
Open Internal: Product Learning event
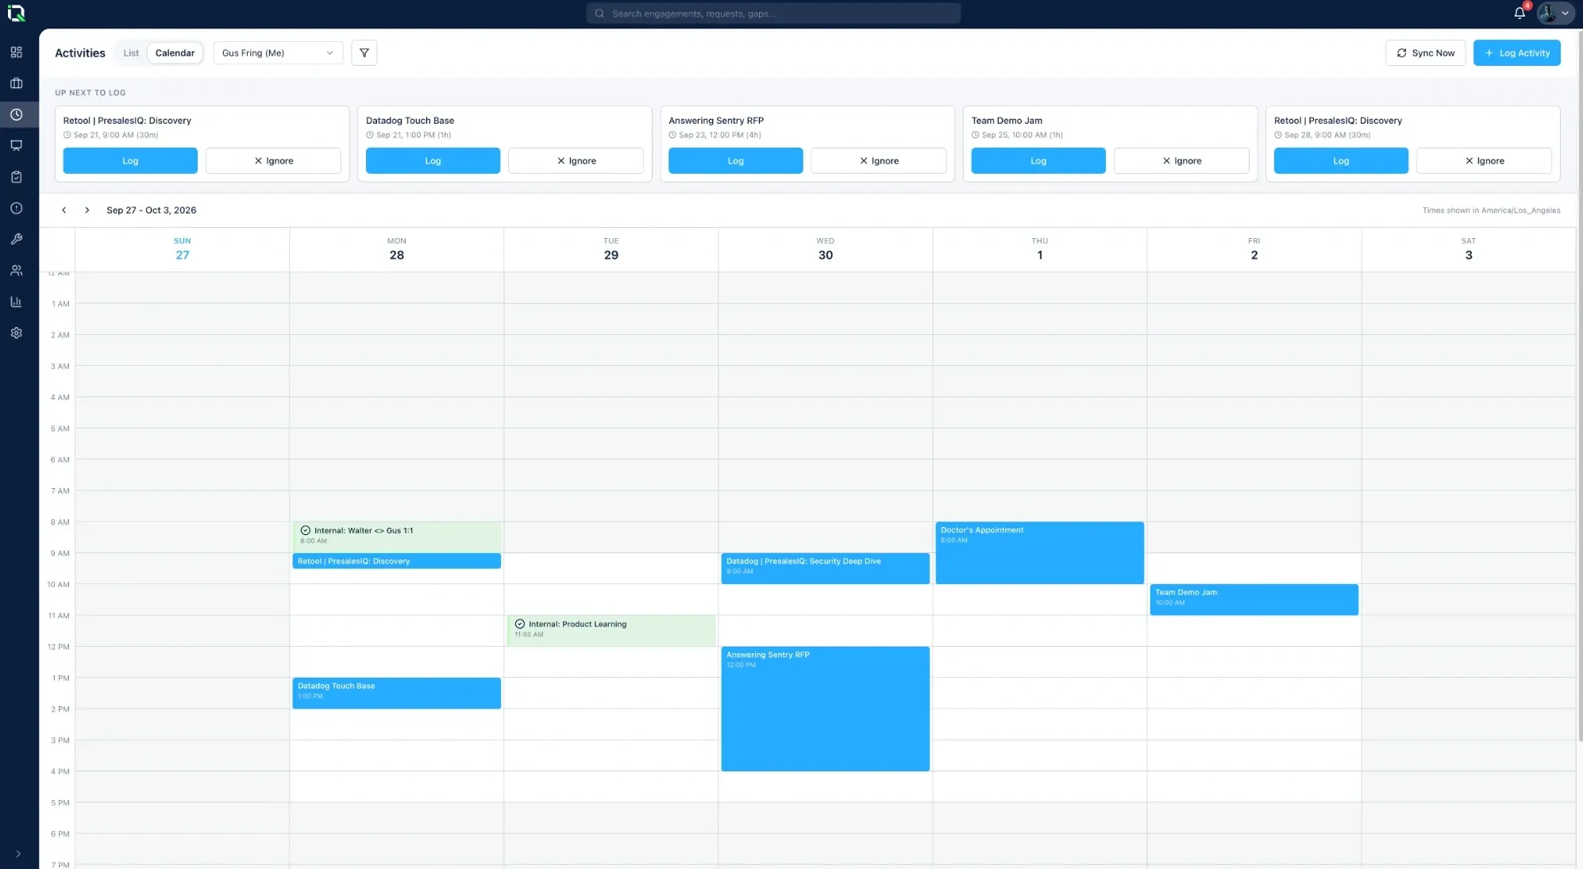click(x=611, y=630)
